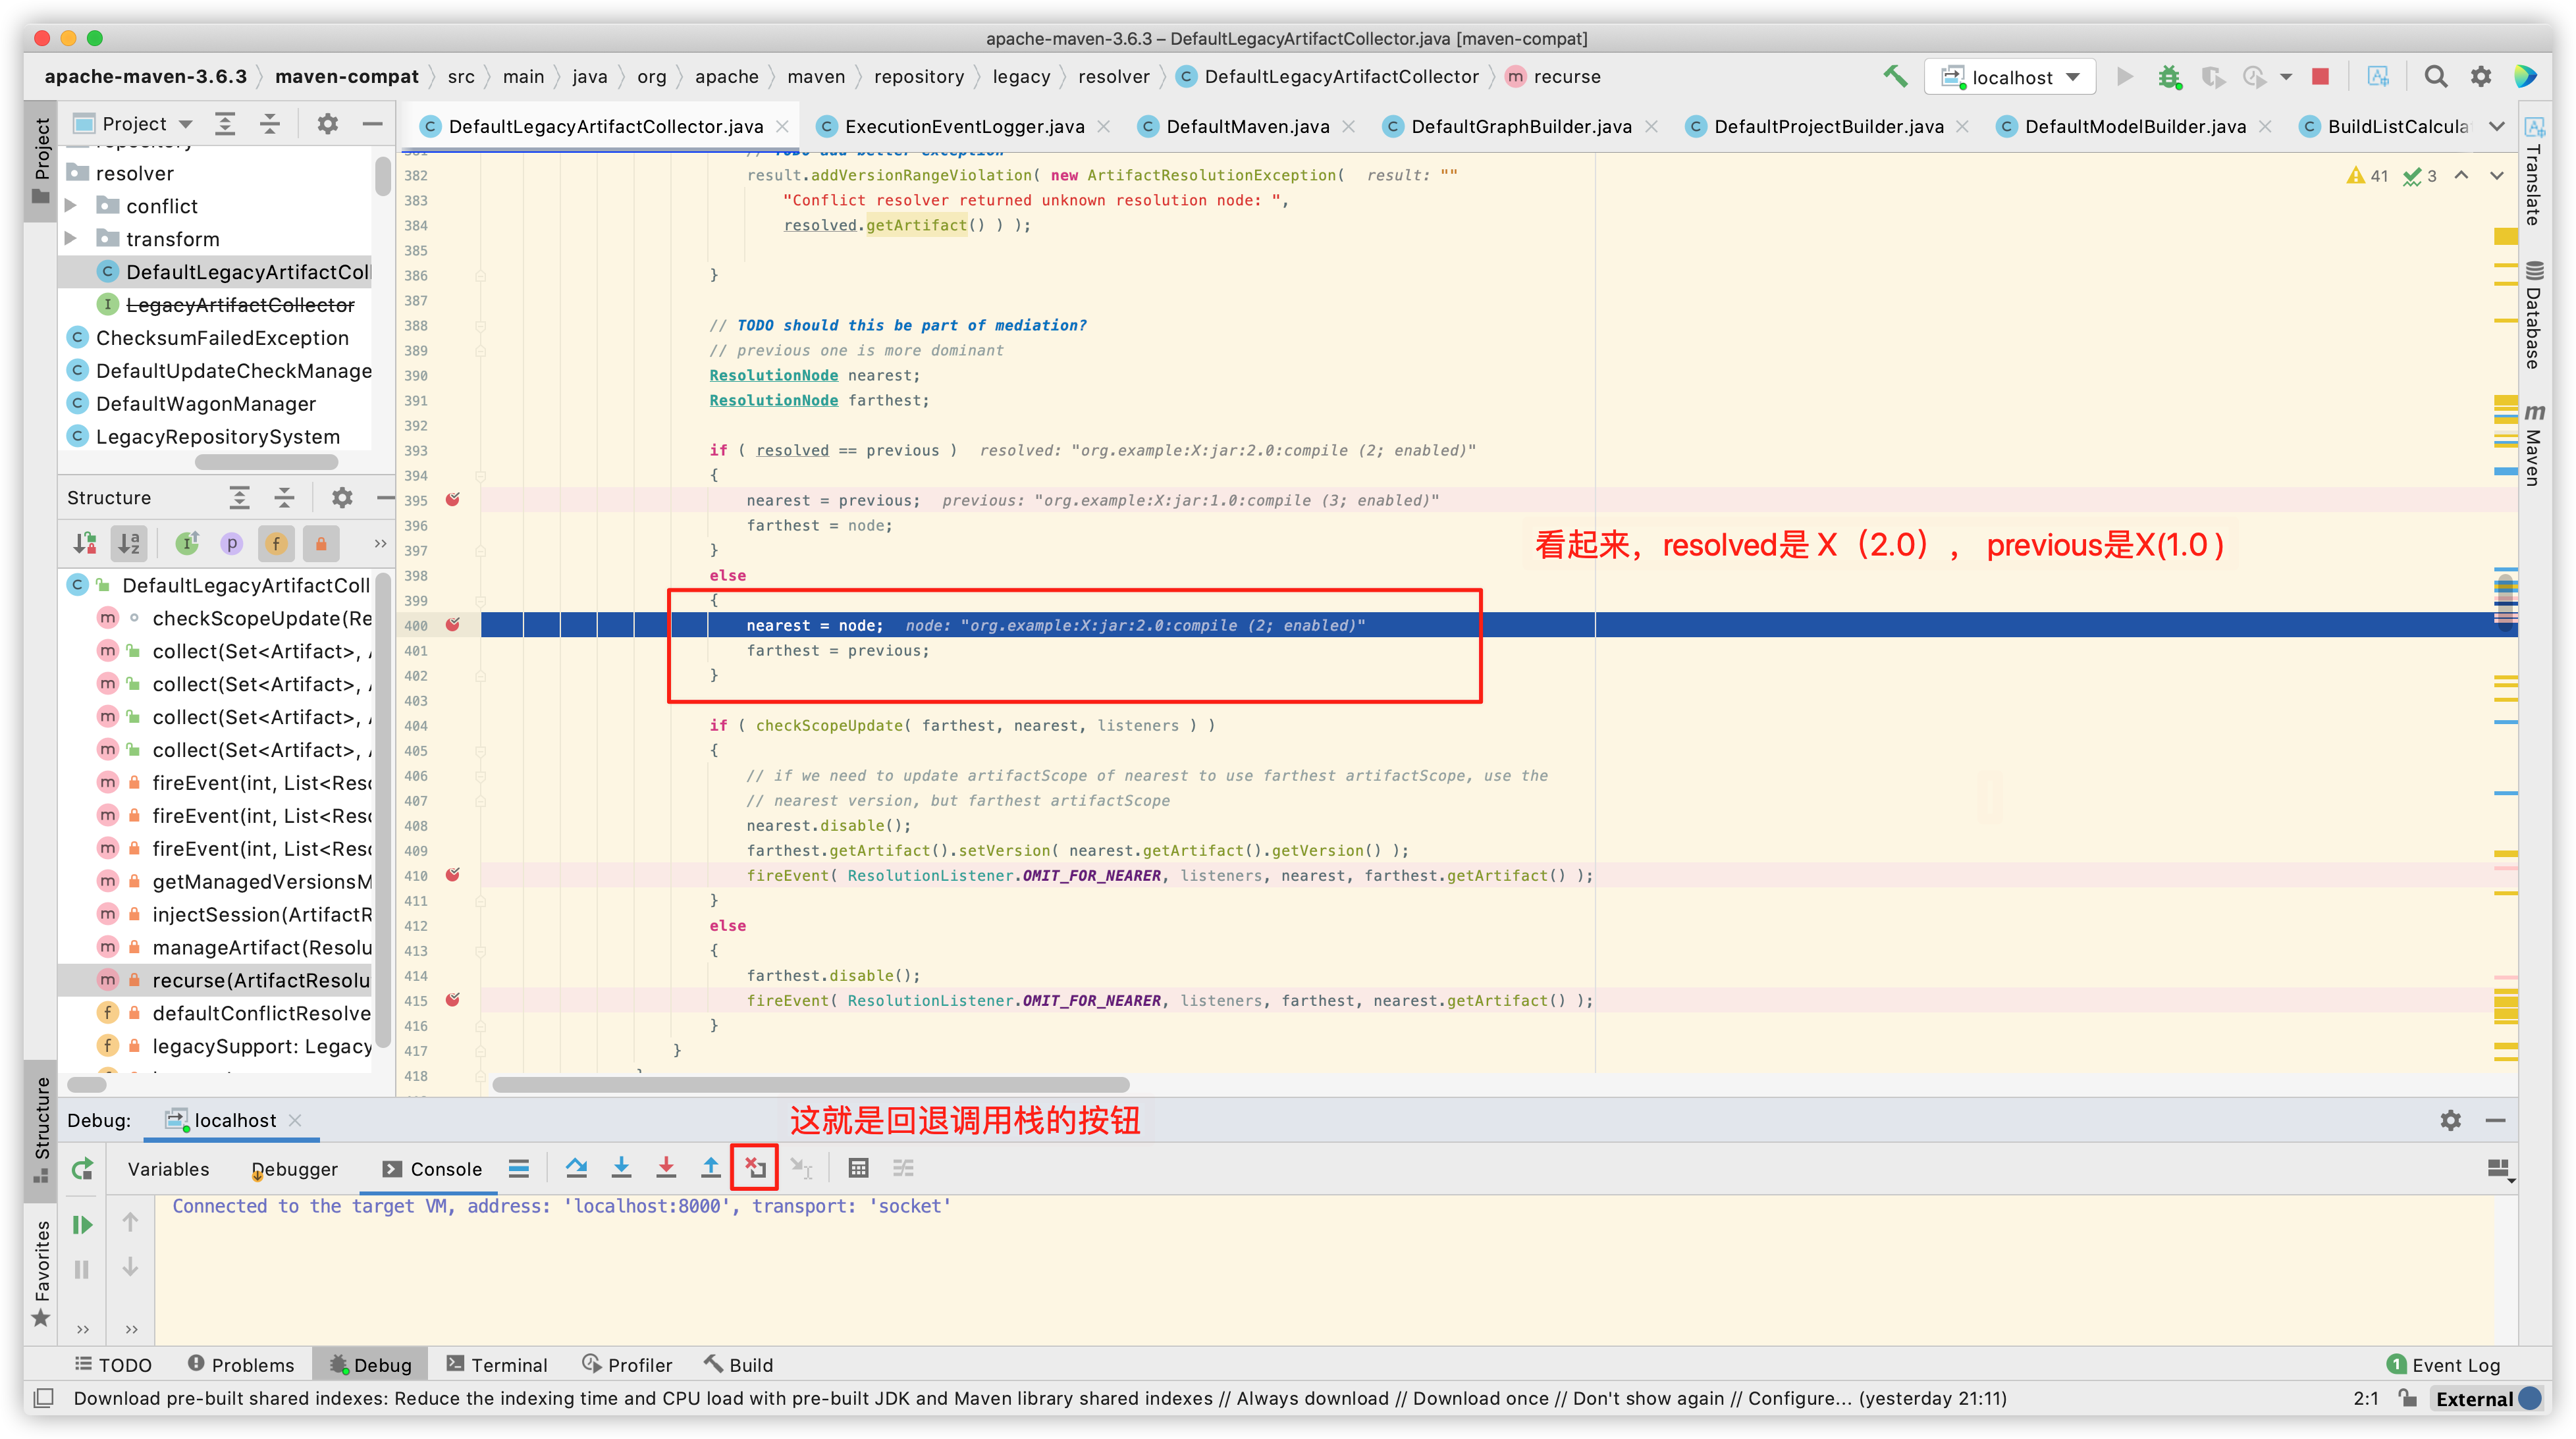
Task: Click Step Out debugger icon
Action: pos(710,1167)
